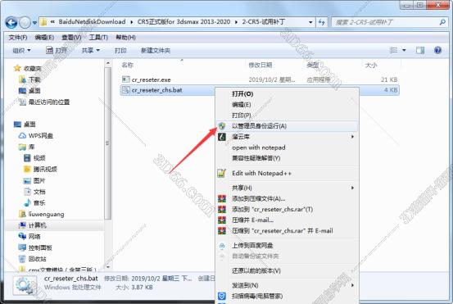Open the 编辑(E) menu
453x304 pixels.
pyautogui.click(x=44, y=37)
